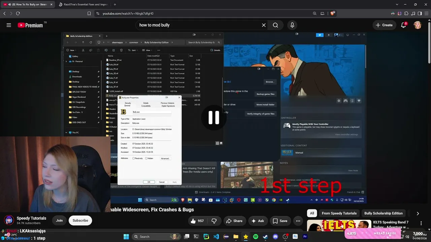Filter by Bully Scholarship Edition chip
The height and width of the screenshot is (242, 431).
384,213
